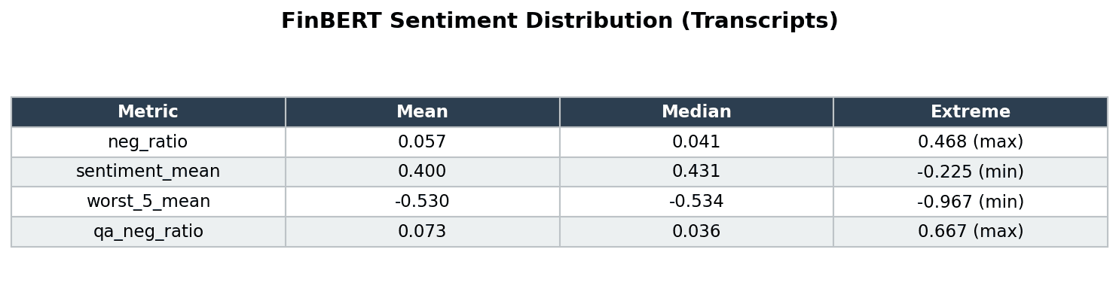The height and width of the screenshot is (304, 1119).
Task: Select the neg_ratio row label
Action: click(x=148, y=142)
